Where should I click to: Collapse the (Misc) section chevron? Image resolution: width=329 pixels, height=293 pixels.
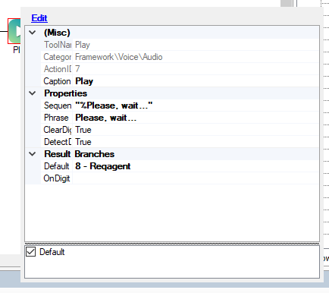pyautogui.click(x=33, y=33)
